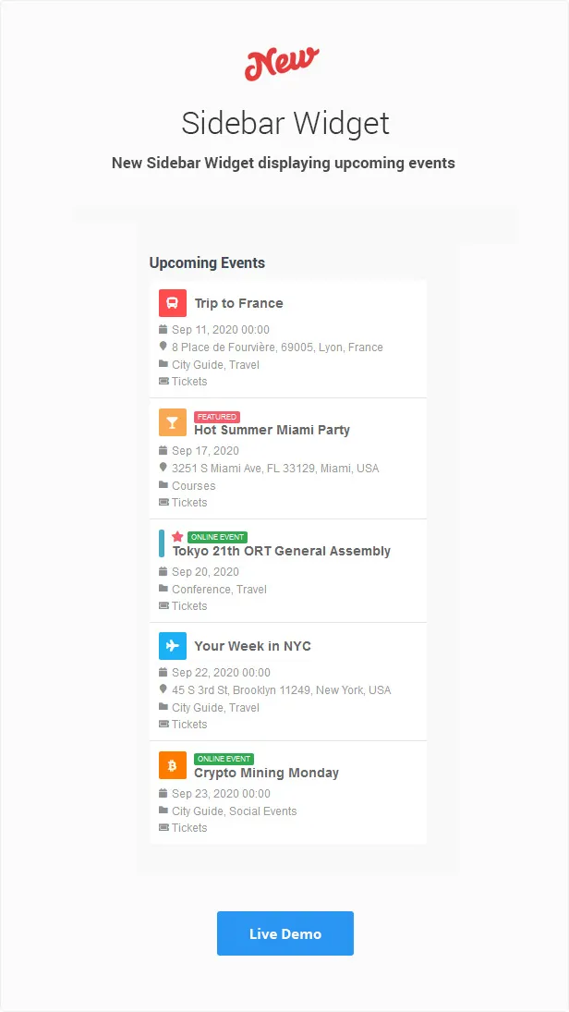Open Tickets for Crypto Mining Monday

click(x=188, y=827)
